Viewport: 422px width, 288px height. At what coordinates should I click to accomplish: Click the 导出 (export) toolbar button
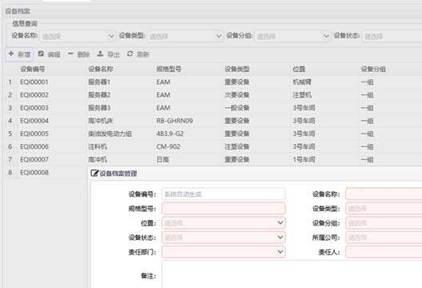pos(108,54)
